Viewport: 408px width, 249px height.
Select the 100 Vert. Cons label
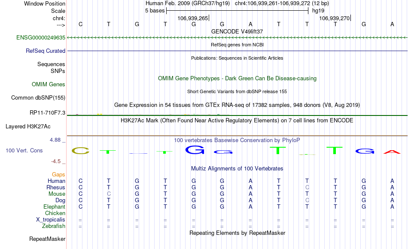(24, 150)
